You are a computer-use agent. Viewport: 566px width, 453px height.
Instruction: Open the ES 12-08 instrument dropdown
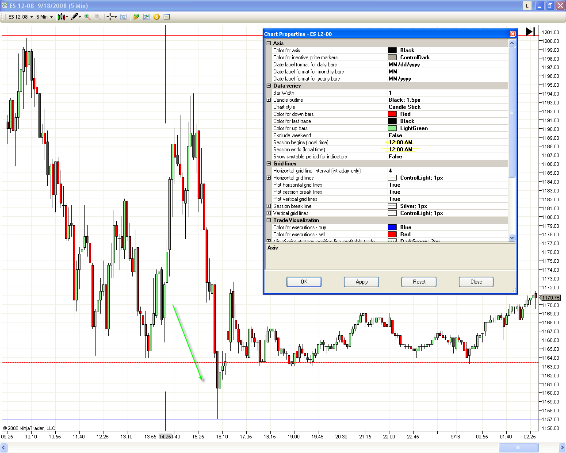[21, 17]
